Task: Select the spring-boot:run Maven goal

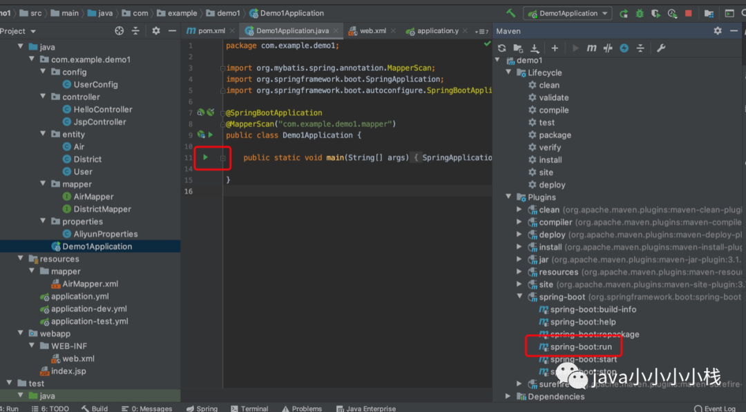Action: coord(581,346)
